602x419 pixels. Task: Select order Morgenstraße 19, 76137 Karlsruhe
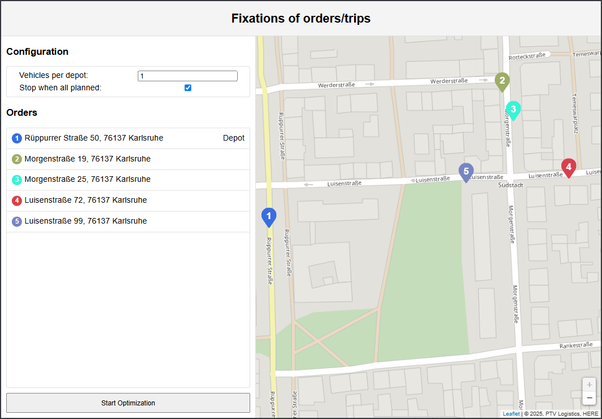[x=128, y=159]
